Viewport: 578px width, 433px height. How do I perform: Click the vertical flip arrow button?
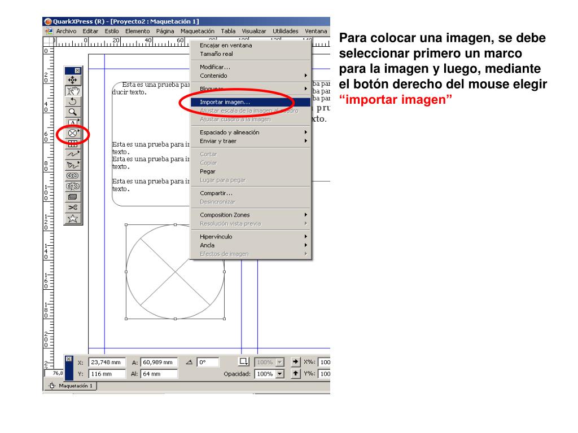pos(295,374)
